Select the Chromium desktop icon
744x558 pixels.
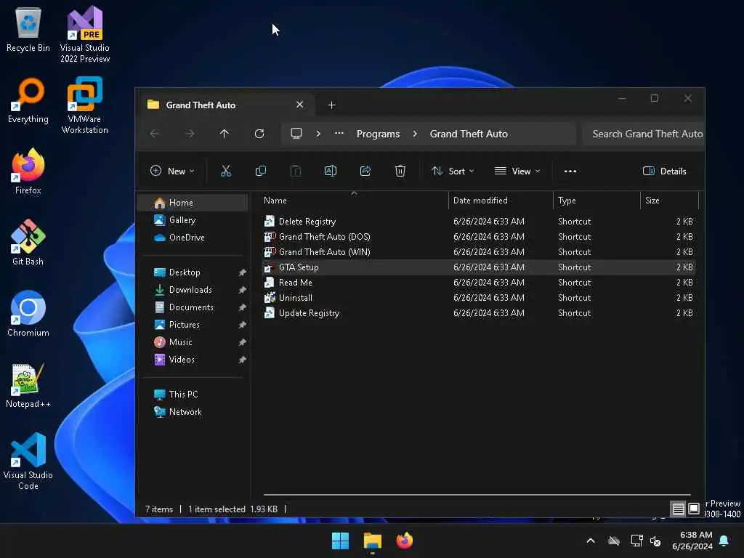[28, 314]
